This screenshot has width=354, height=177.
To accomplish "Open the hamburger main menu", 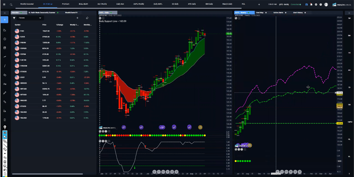I will (4, 4).
